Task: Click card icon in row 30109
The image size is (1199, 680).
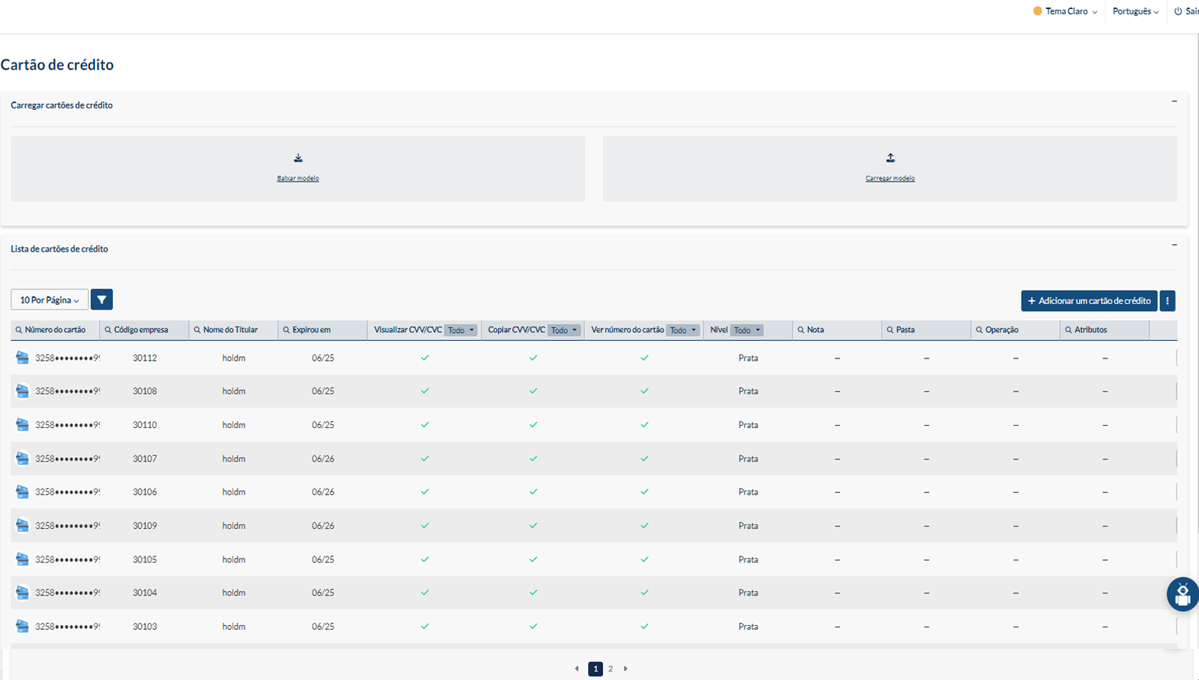Action: (x=23, y=525)
